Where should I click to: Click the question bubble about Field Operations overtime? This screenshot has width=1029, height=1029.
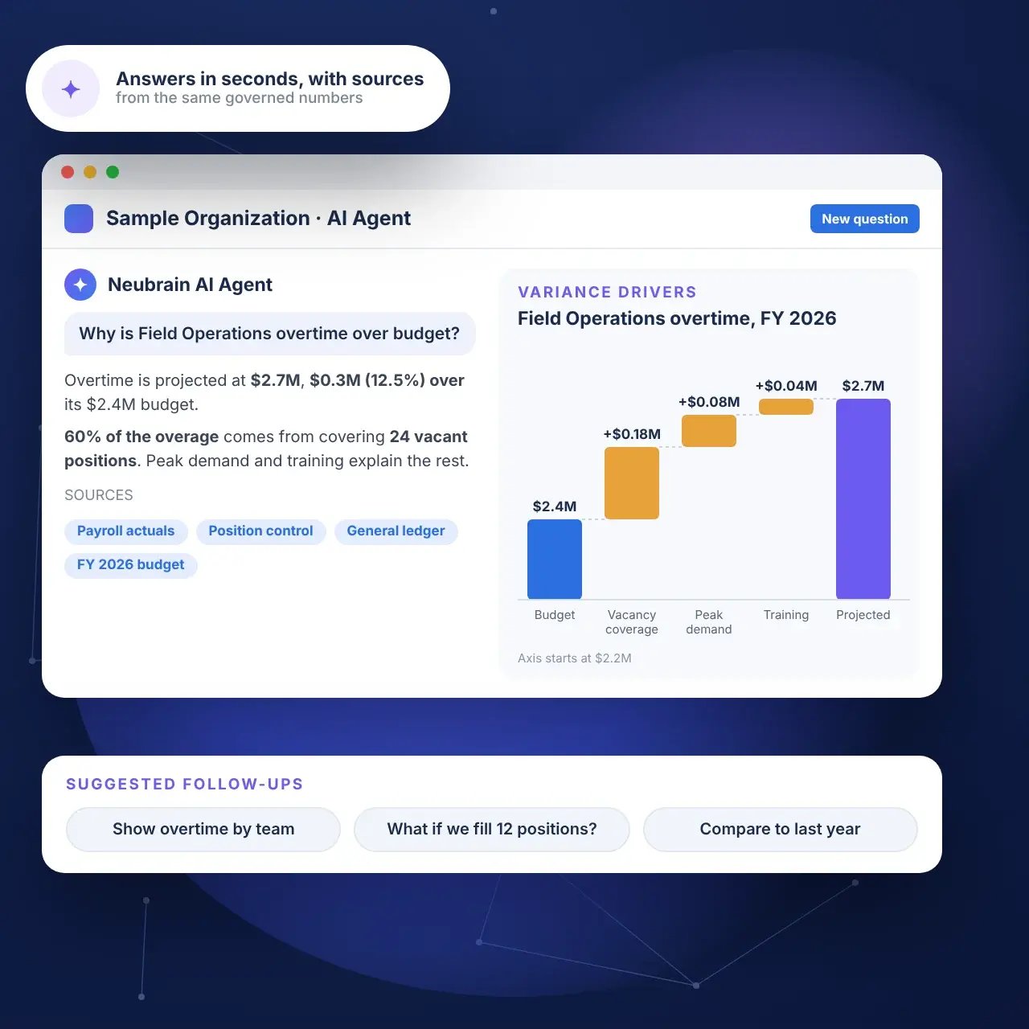[269, 334]
